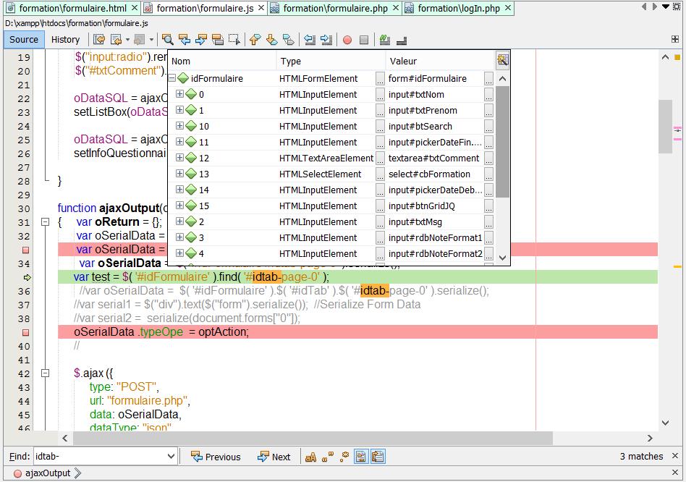Click the Valeur column header
This screenshot has width=686, height=482.
(441, 61)
